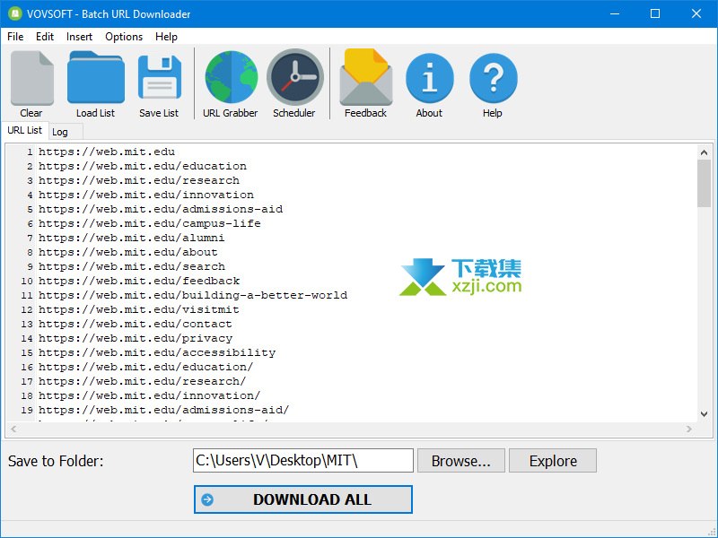The width and height of the screenshot is (718, 538).
Task: Click the URL ending in /alumni
Action: 132,238
